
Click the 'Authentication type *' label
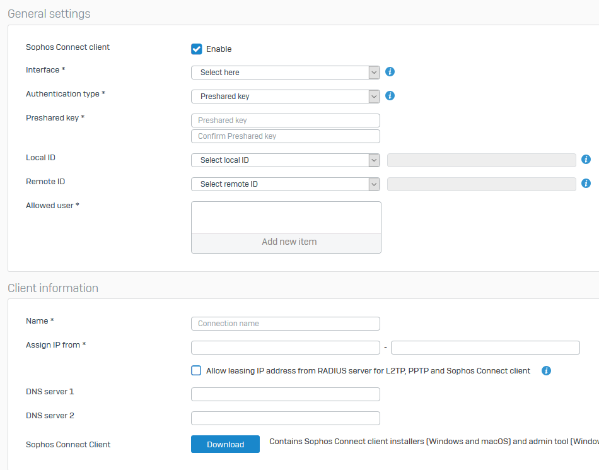pos(66,93)
